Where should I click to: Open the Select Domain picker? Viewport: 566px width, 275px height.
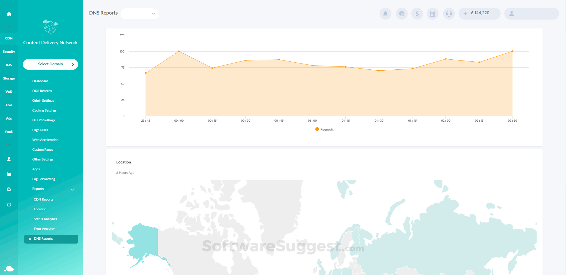coord(50,64)
